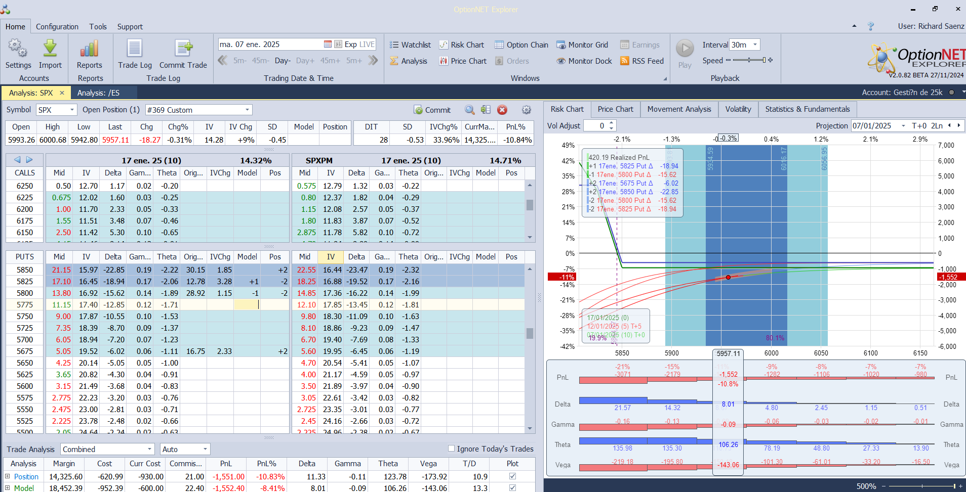This screenshot has width=966, height=492.
Task: Click the magnifier search icon near Commit
Action: [x=470, y=110]
